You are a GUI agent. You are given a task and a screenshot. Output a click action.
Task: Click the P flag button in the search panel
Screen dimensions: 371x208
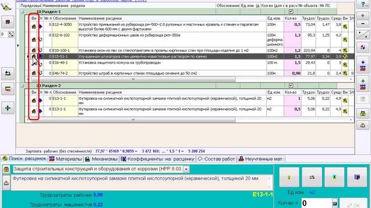coord(357,177)
